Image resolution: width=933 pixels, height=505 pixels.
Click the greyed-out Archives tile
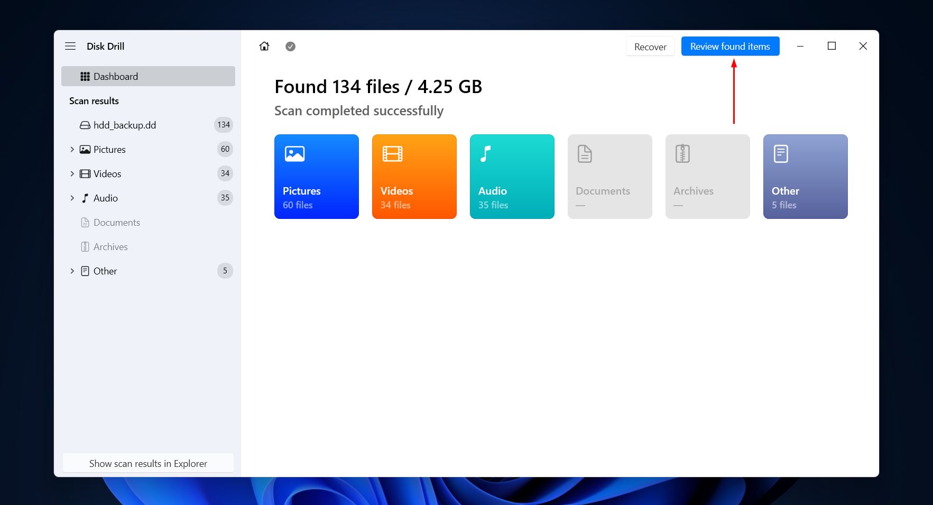(x=707, y=177)
